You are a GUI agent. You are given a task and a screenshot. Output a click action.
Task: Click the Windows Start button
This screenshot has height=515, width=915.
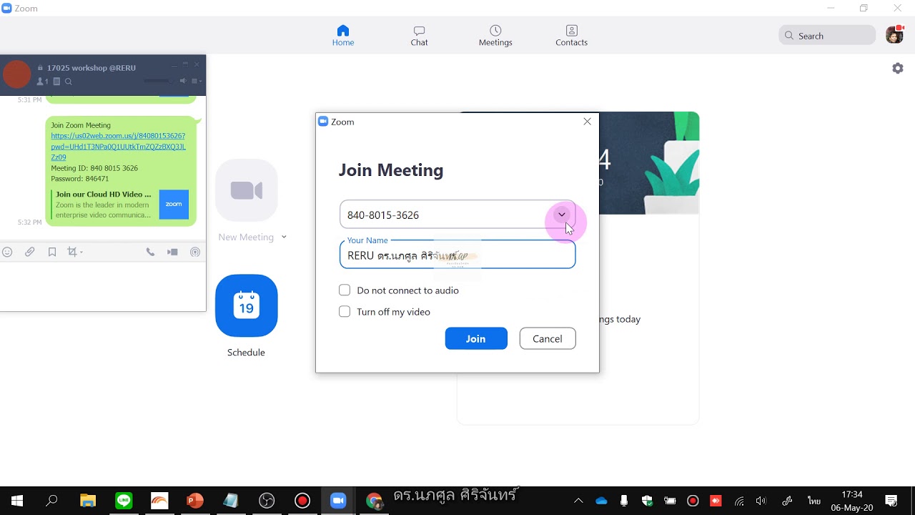coord(17,501)
